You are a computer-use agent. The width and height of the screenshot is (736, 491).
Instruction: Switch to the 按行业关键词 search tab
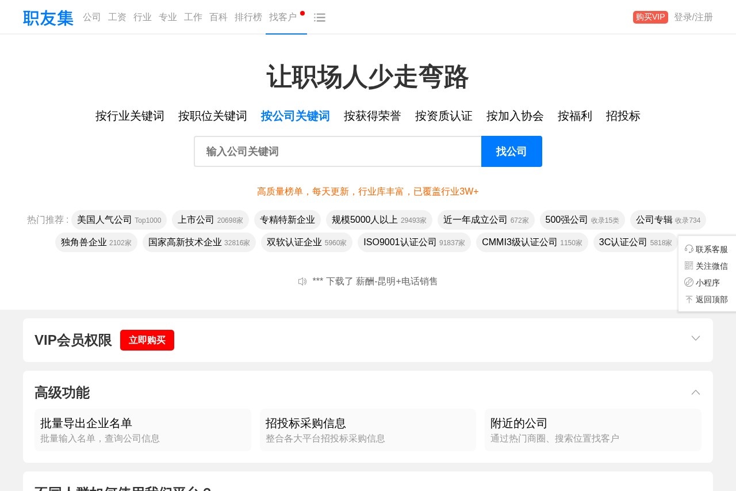[x=130, y=116]
